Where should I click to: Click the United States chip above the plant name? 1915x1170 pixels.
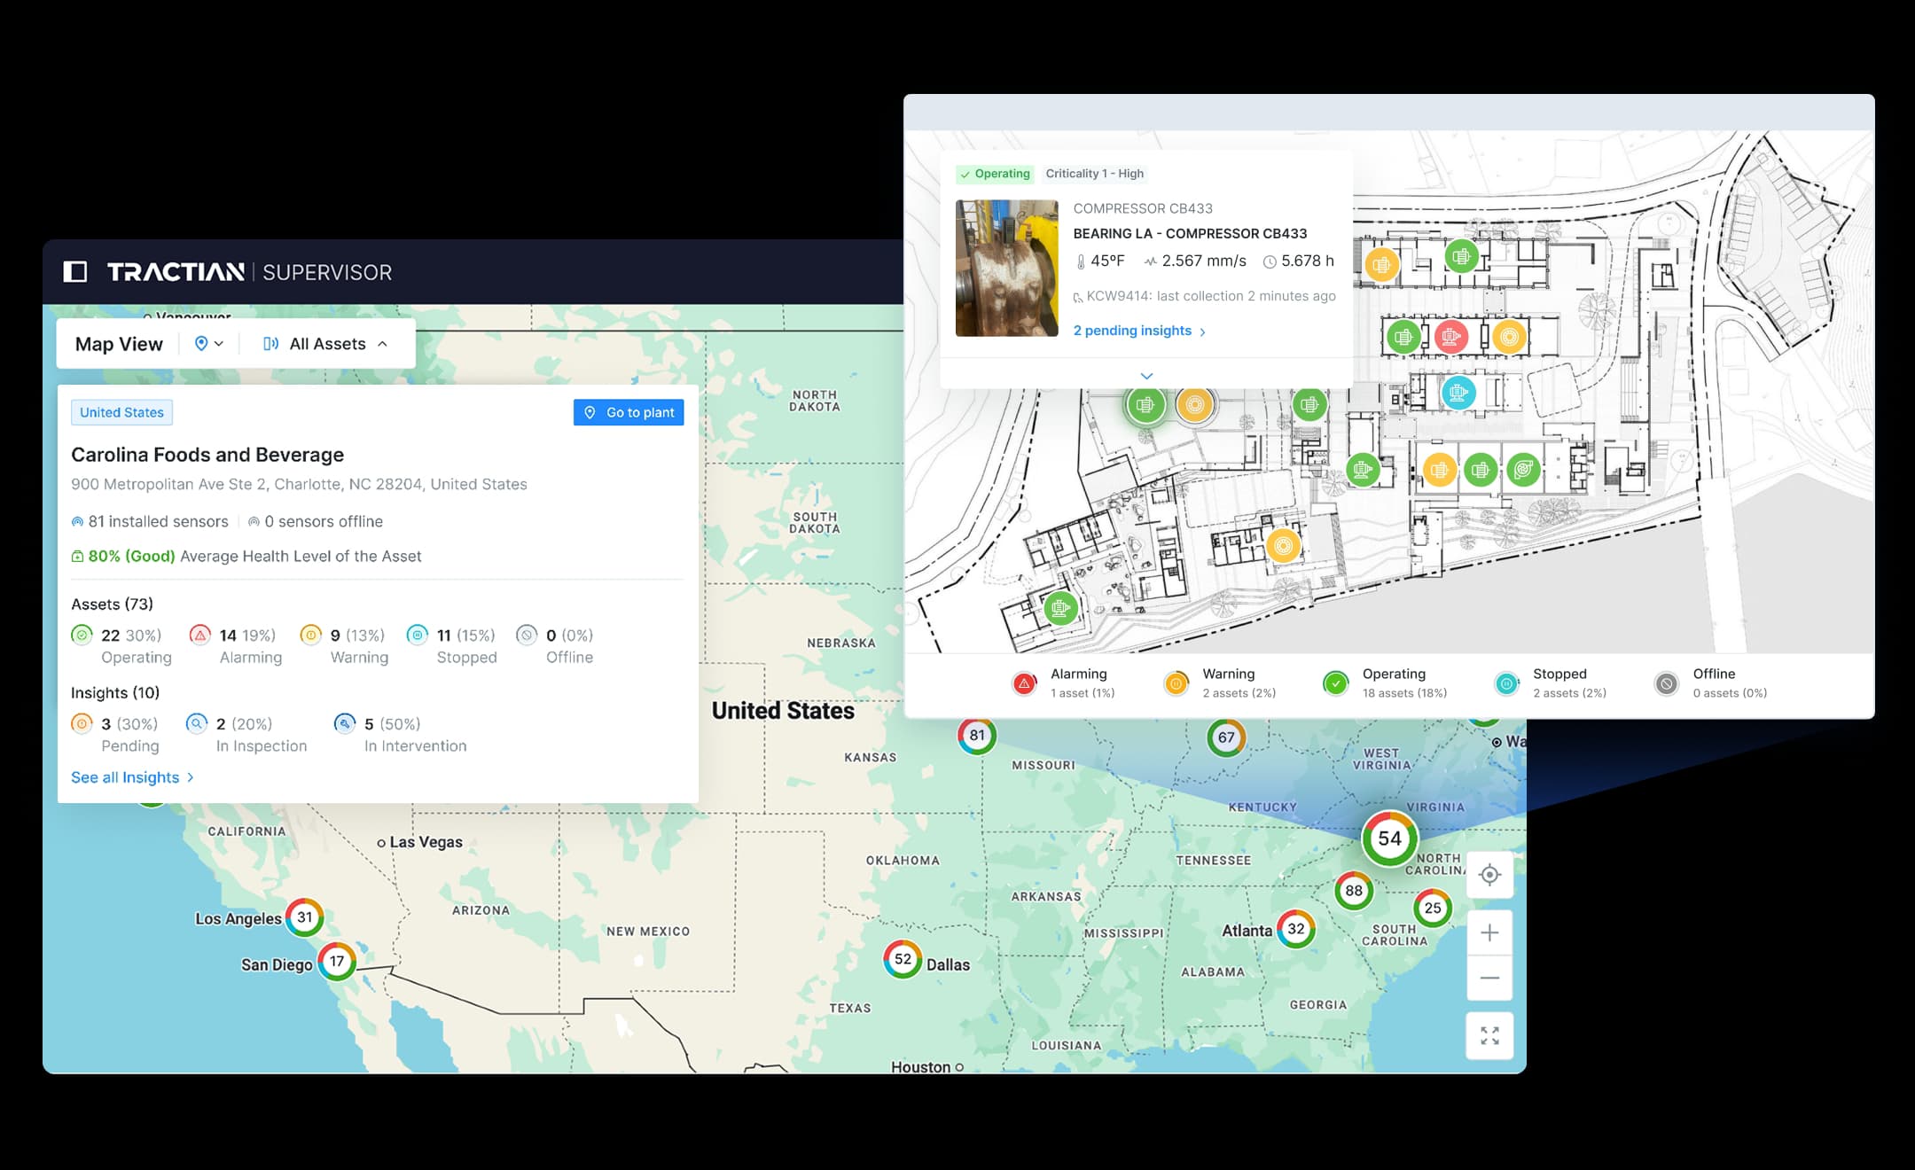point(121,412)
